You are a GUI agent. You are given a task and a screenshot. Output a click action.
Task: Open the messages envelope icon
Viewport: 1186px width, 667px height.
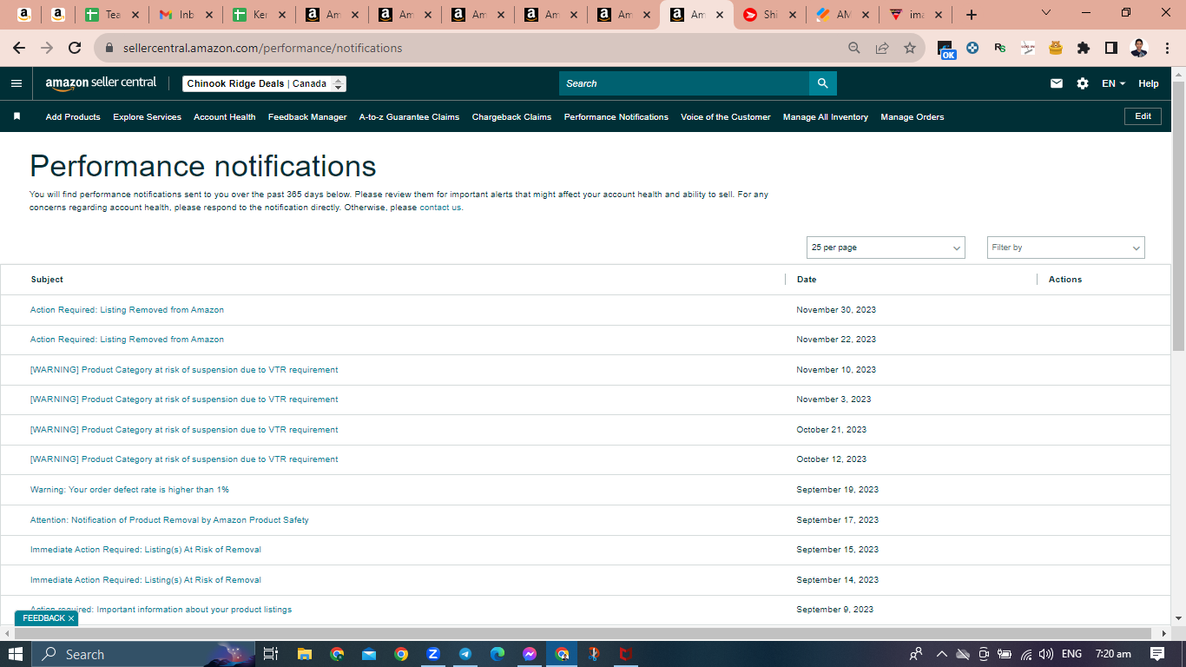[1057, 83]
